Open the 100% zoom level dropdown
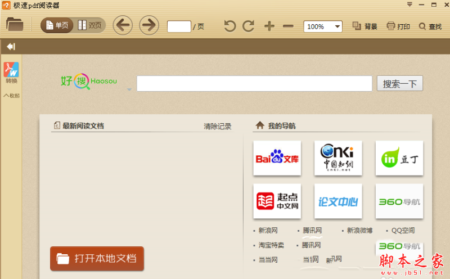 coord(323,26)
